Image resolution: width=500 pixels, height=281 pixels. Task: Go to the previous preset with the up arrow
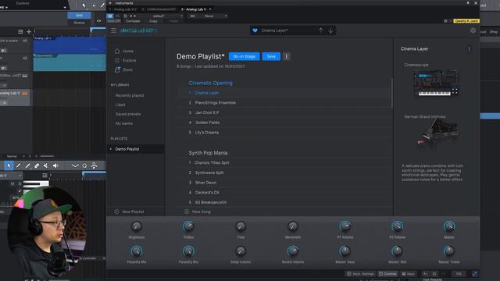tap(321, 30)
